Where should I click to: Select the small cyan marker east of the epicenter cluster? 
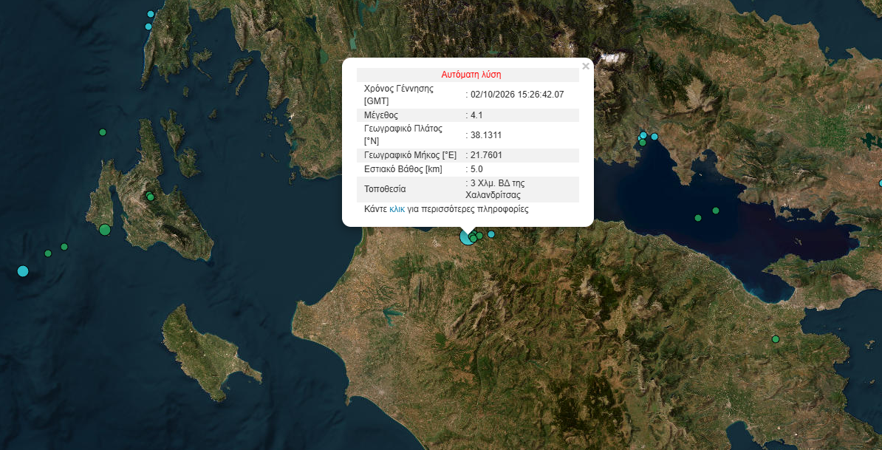point(491,234)
